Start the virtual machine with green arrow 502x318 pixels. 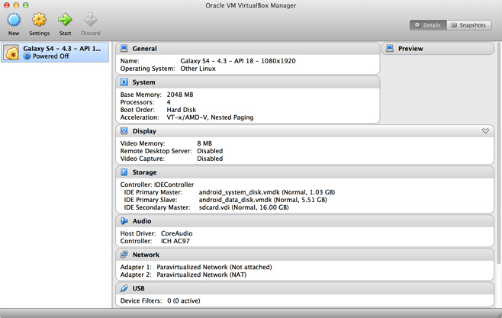[65, 20]
